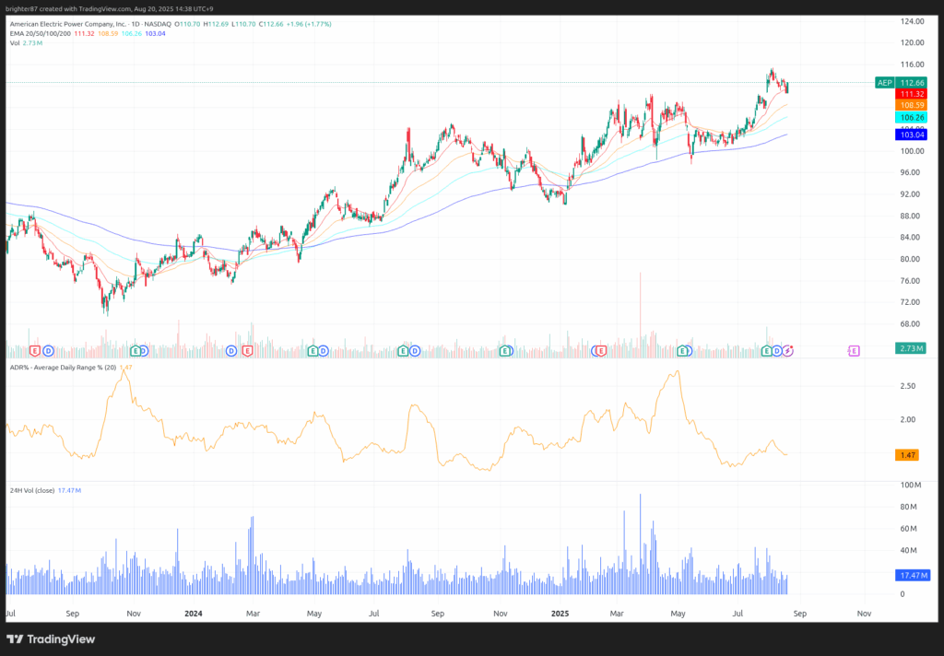Click the orange 1.47 ADR axis label
Screen dimensions: 944x656
click(908, 455)
